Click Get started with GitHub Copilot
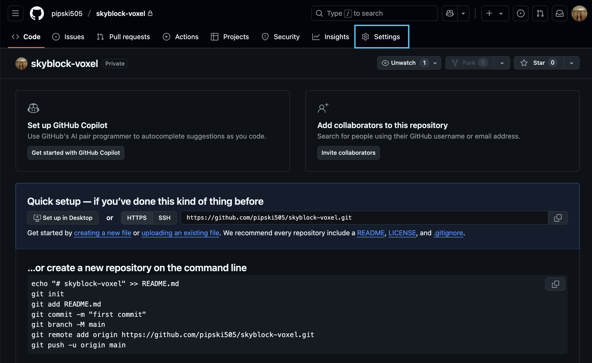 (76, 153)
